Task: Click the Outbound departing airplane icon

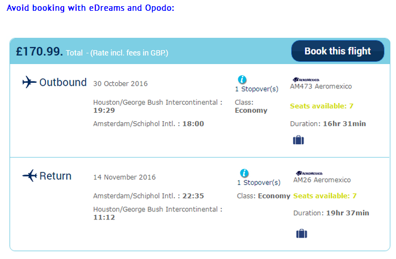Action: coord(28,83)
